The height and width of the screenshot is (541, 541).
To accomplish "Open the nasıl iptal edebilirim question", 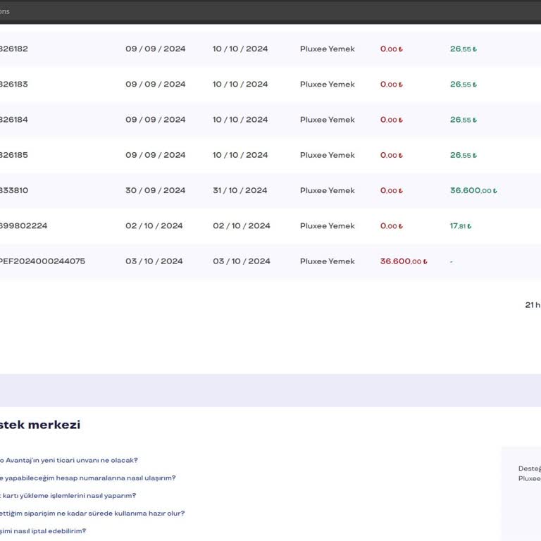I will pyautogui.click(x=43, y=530).
